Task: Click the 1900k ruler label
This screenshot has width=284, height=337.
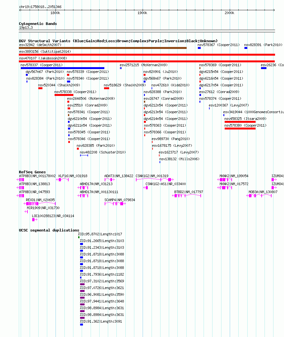Action: coord(142,13)
